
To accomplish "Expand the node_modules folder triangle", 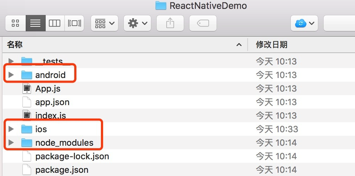I will (11, 143).
